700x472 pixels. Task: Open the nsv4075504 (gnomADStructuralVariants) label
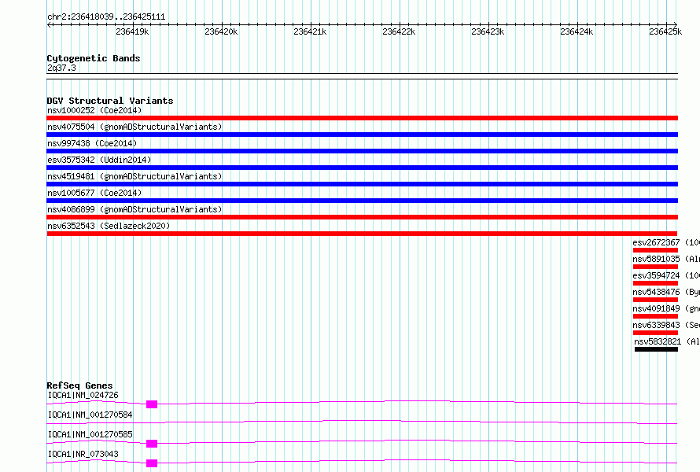click(134, 127)
